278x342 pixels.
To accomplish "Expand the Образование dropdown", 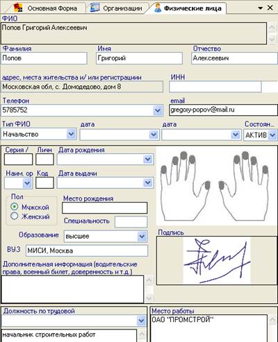I will coord(142,237).
